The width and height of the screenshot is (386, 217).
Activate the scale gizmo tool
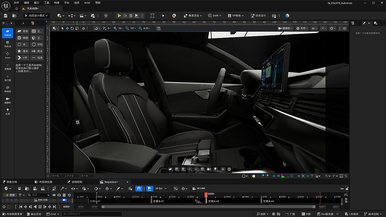click(x=77, y=28)
